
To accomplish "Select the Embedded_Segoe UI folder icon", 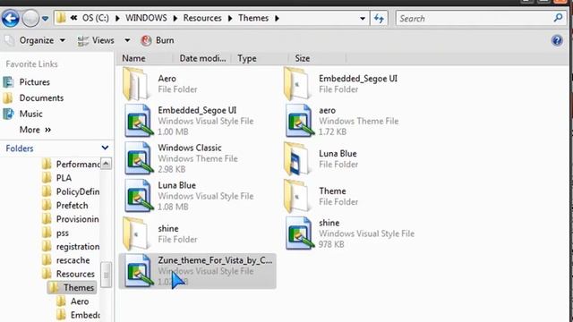I will (297, 83).
